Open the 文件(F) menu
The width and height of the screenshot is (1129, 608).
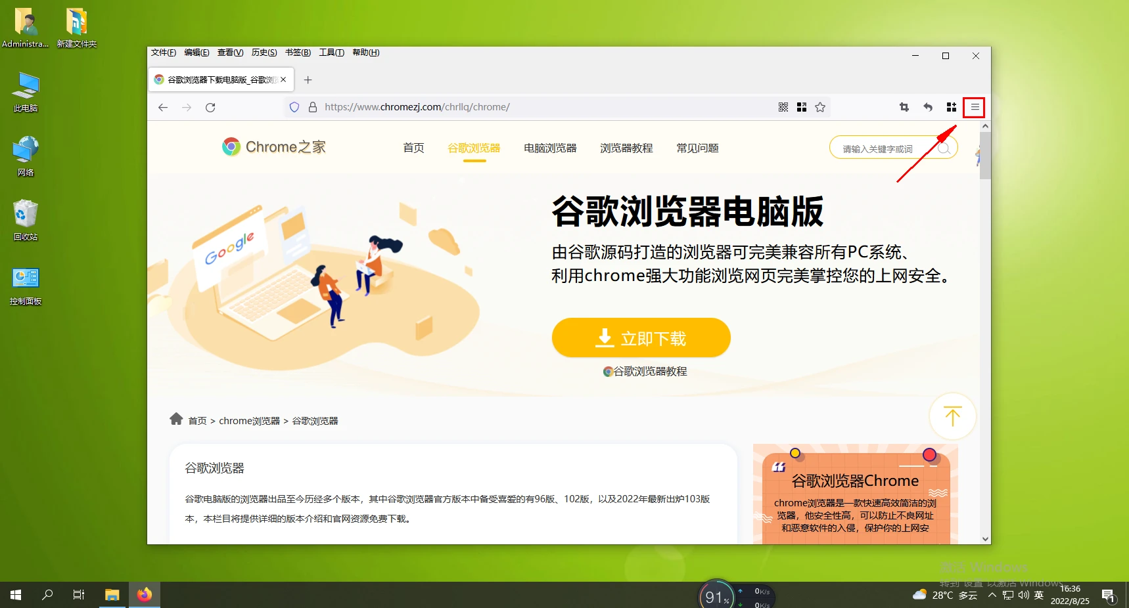(x=164, y=53)
